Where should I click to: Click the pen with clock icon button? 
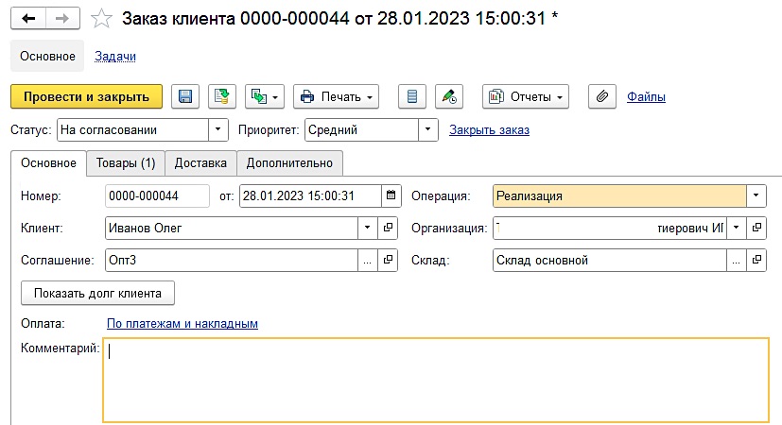tap(449, 96)
